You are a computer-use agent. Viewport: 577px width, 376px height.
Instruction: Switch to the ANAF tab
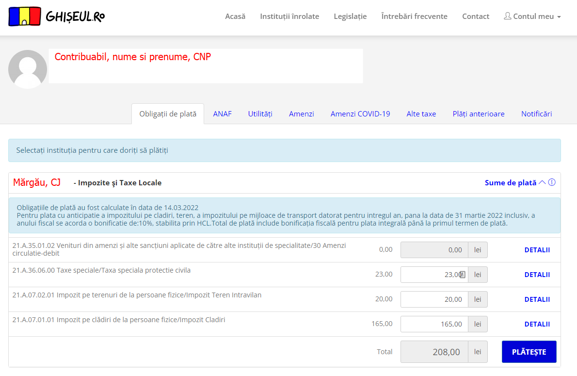(x=223, y=114)
